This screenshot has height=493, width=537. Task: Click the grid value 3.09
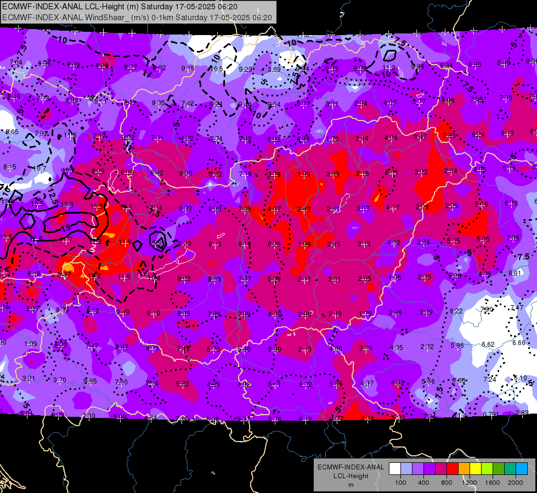coord(426,312)
